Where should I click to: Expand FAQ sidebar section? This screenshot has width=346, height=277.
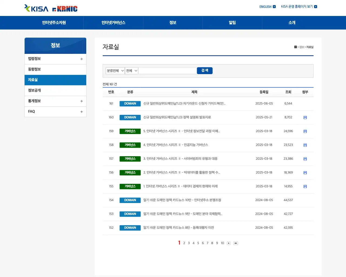point(82,112)
